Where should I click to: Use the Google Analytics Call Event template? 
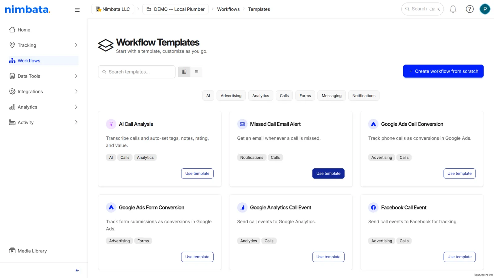(328, 257)
